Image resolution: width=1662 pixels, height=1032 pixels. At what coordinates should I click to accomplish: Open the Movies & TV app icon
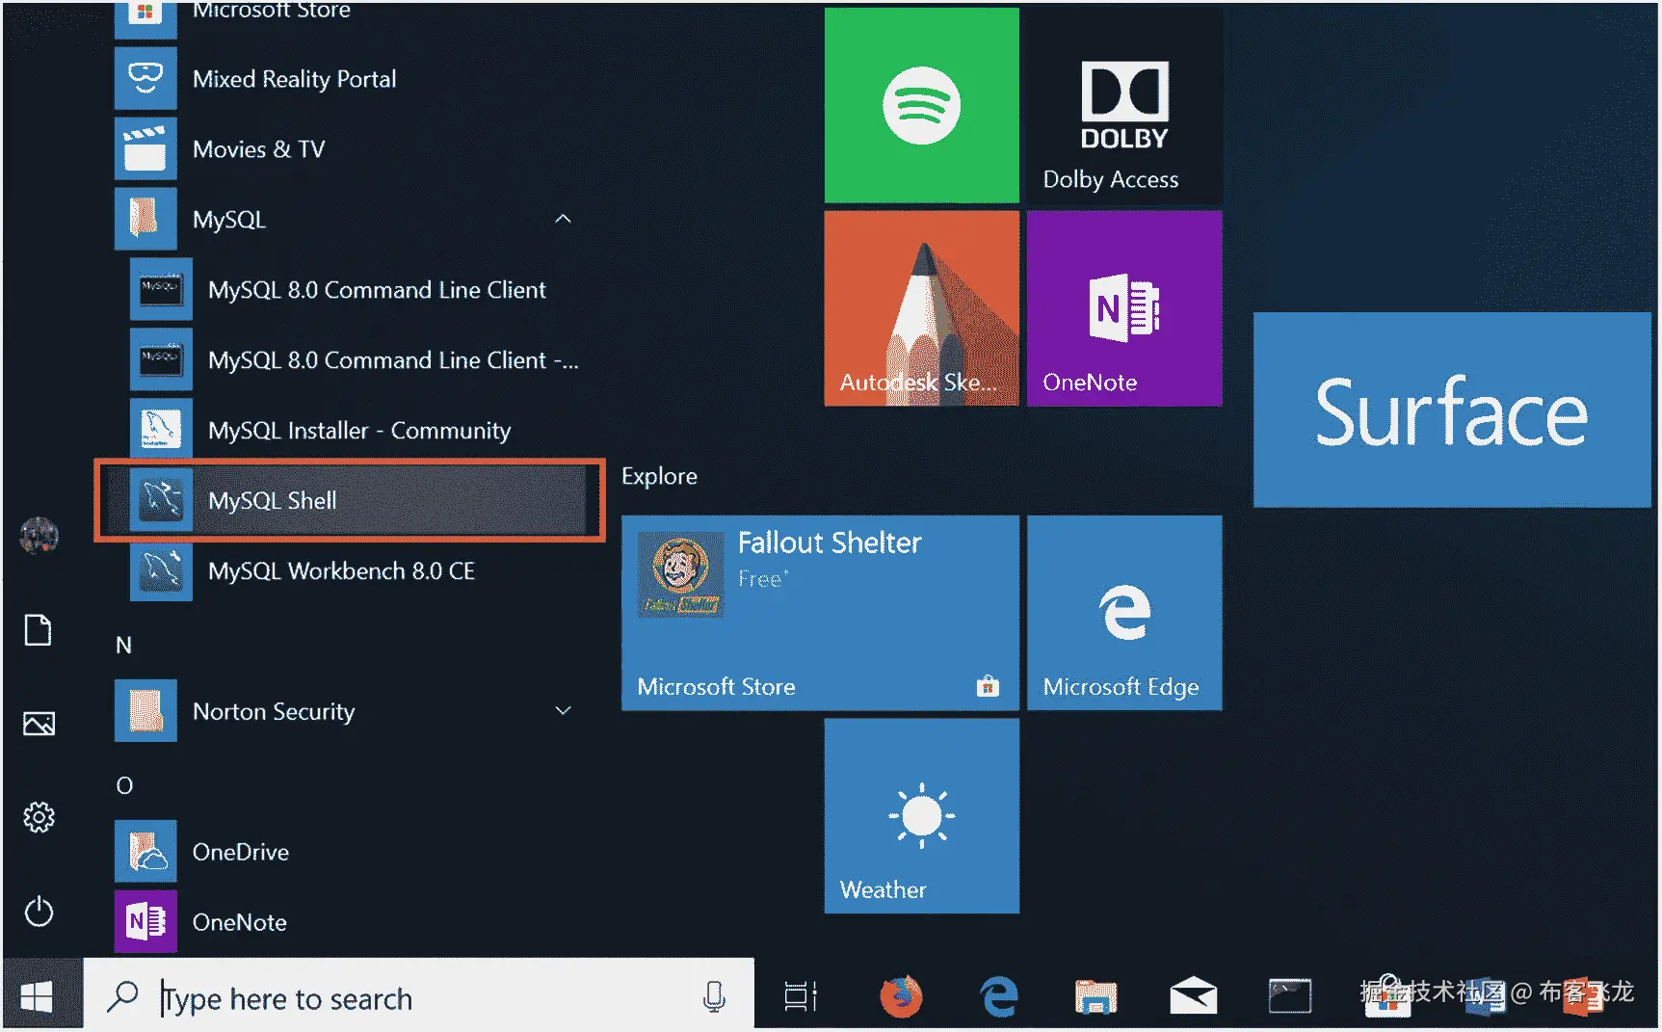click(145, 149)
